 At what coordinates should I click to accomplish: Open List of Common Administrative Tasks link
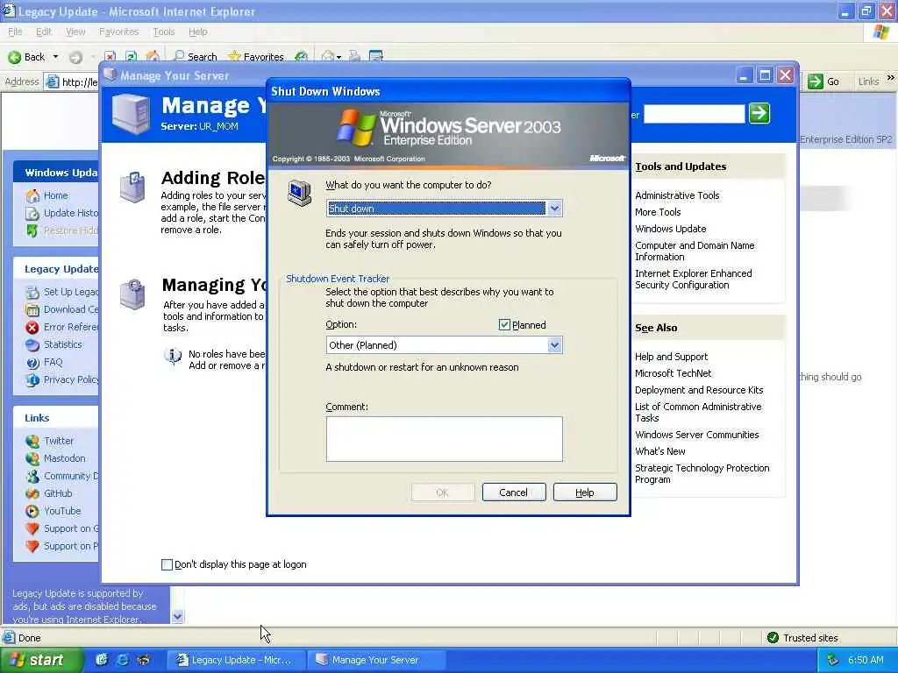[698, 412]
